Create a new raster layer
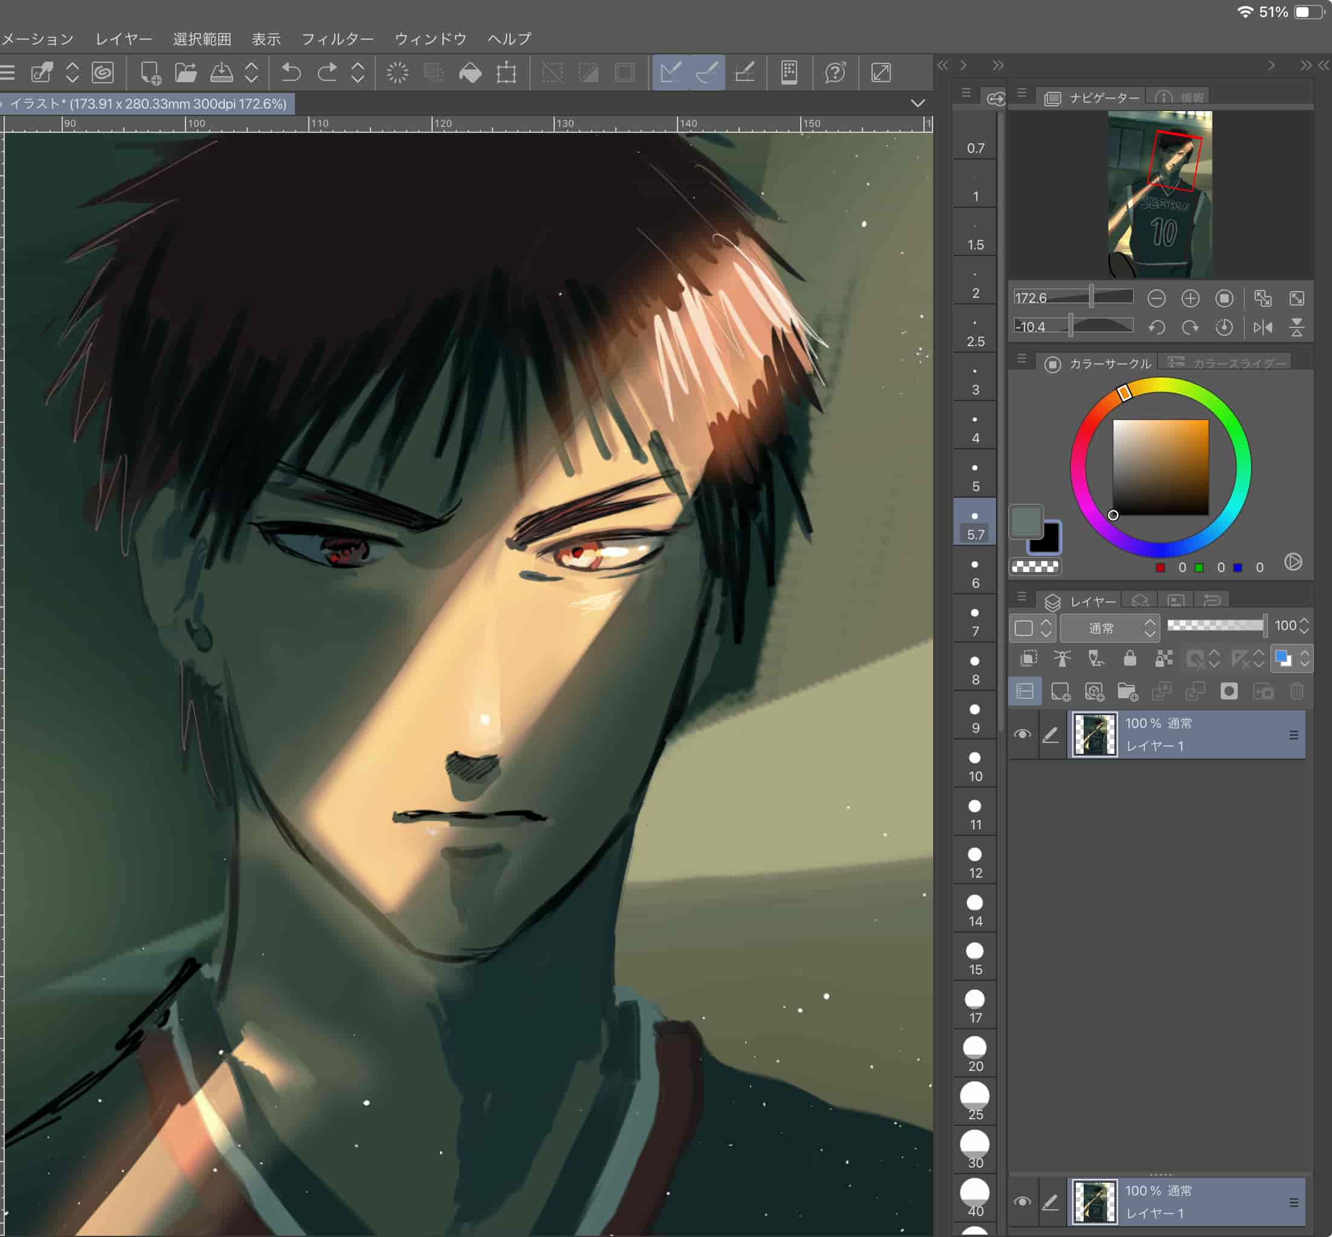The height and width of the screenshot is (1237, 1332). (x=1060, y=692)
